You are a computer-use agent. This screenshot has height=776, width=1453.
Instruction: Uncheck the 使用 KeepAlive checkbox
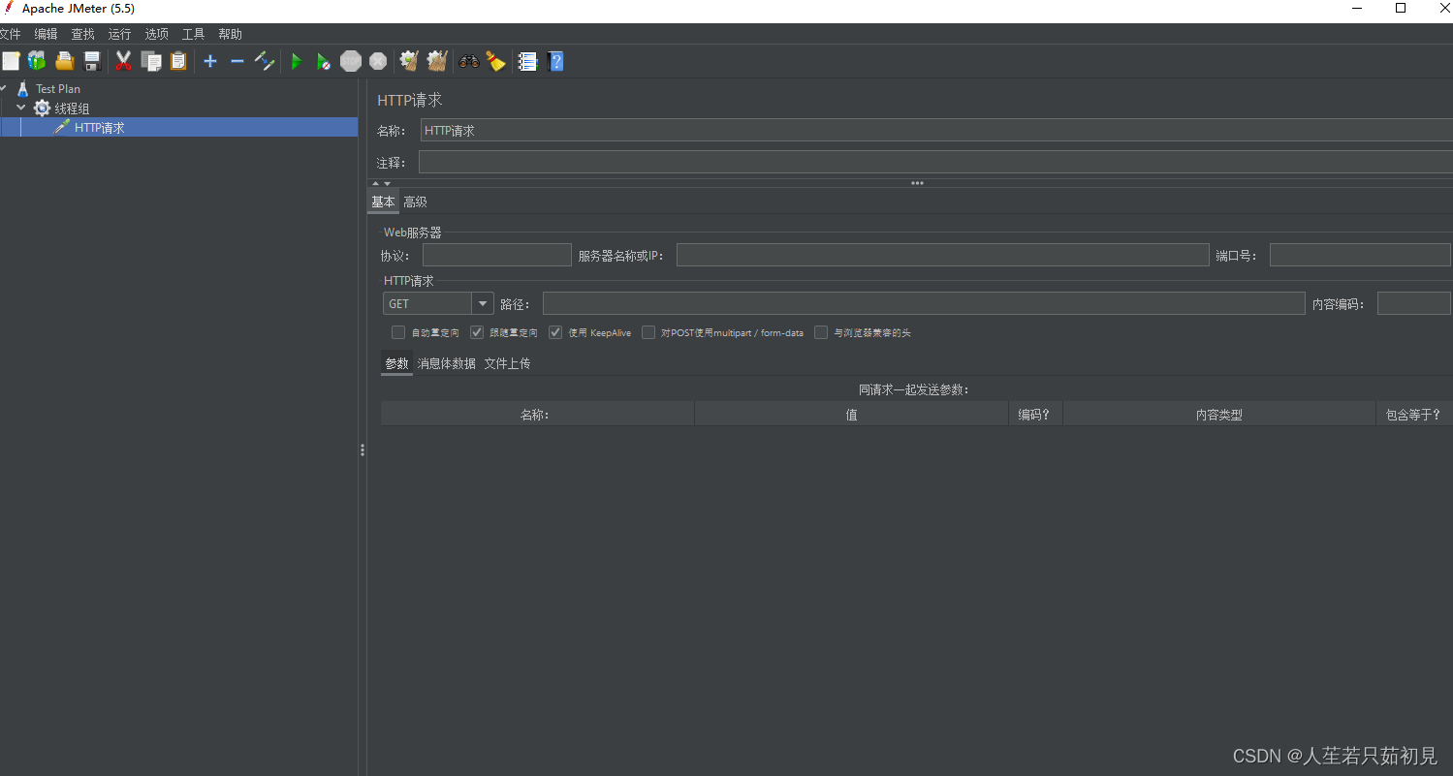pos(555,332)
